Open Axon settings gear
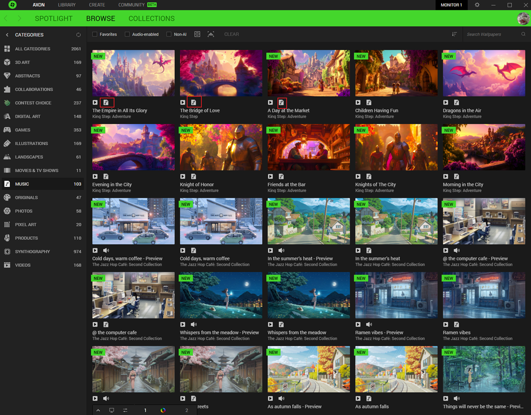This screenshot has height=415, width=531. [x=477, y=5]
